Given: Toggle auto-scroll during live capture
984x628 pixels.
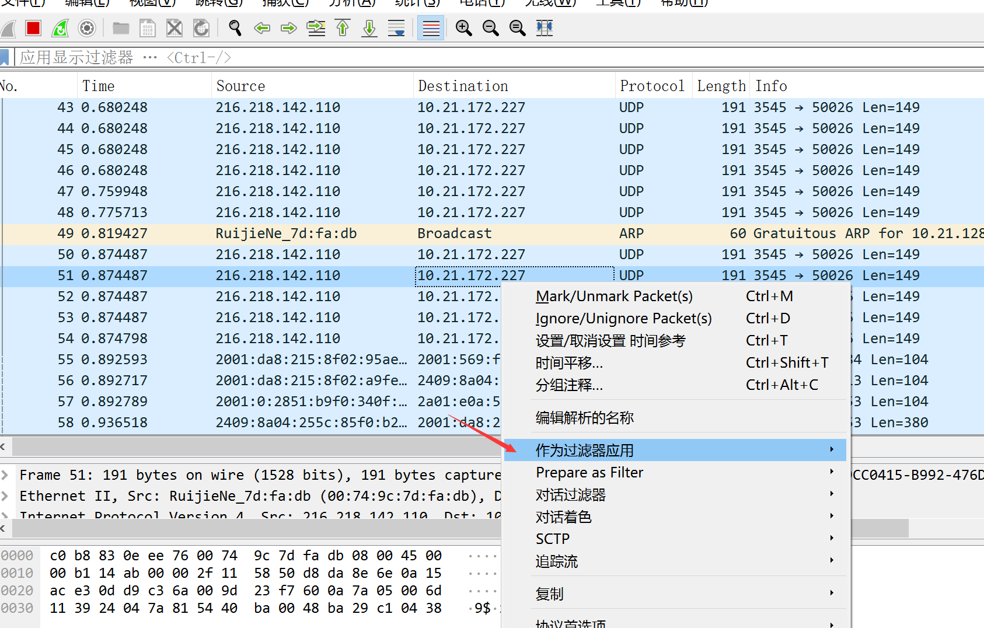Looking at the screenshot, I should point(396,28).
